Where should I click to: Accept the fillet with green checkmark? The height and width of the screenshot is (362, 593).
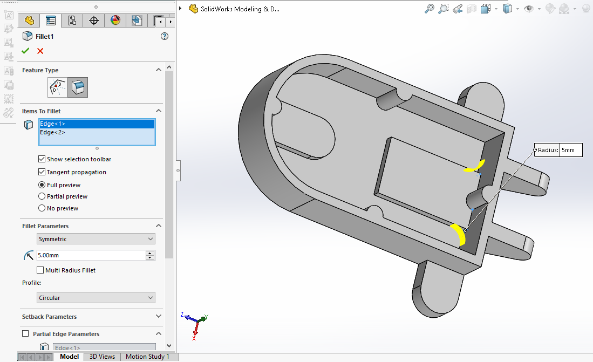[x=25, y=51]
